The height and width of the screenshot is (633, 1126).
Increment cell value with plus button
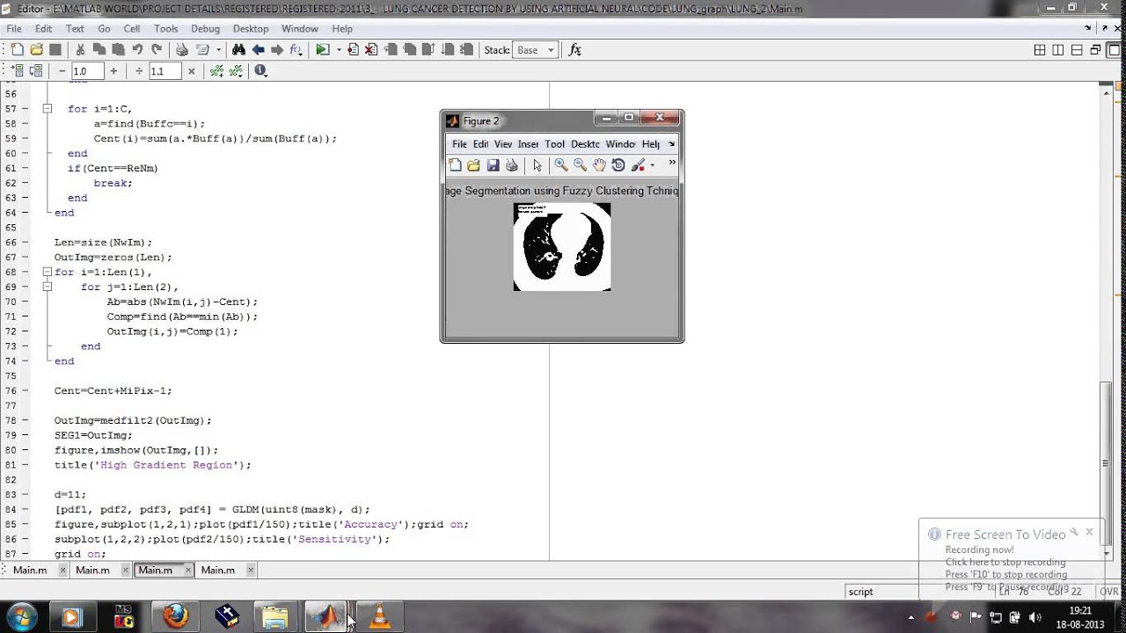[x=113, y=71]
